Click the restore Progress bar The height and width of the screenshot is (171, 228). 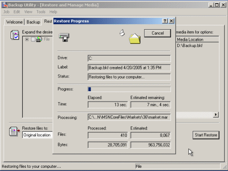(x=129, y=89)
